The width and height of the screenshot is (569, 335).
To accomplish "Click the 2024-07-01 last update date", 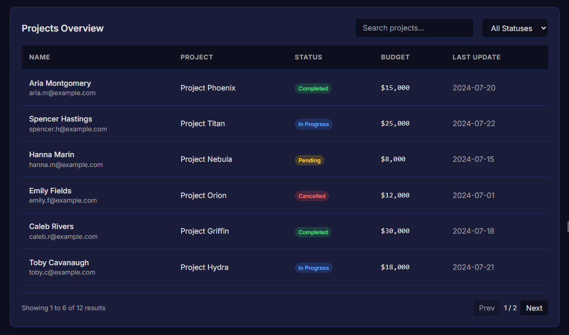I will 473,195.
